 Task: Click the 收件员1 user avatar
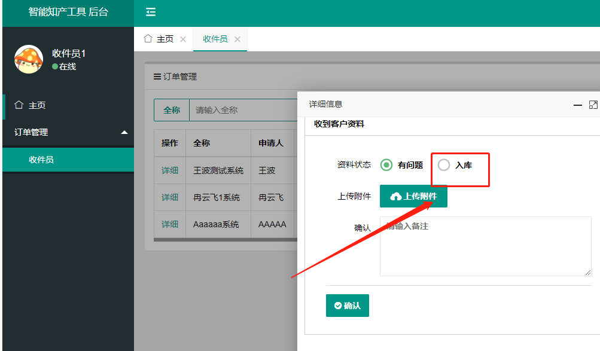click(x=29, y=59)
